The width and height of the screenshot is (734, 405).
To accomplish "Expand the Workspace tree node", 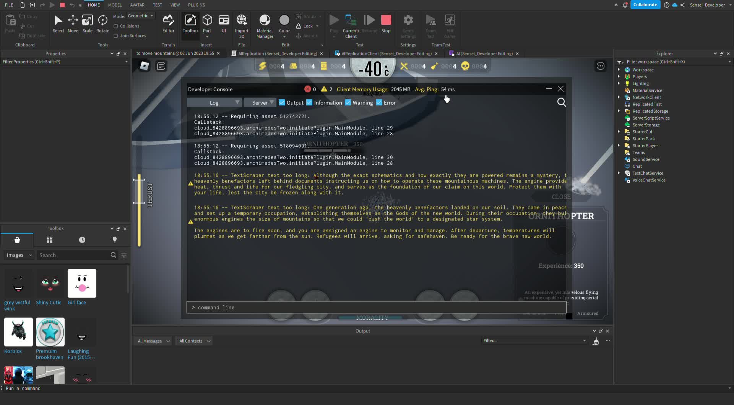I will 619,70.
